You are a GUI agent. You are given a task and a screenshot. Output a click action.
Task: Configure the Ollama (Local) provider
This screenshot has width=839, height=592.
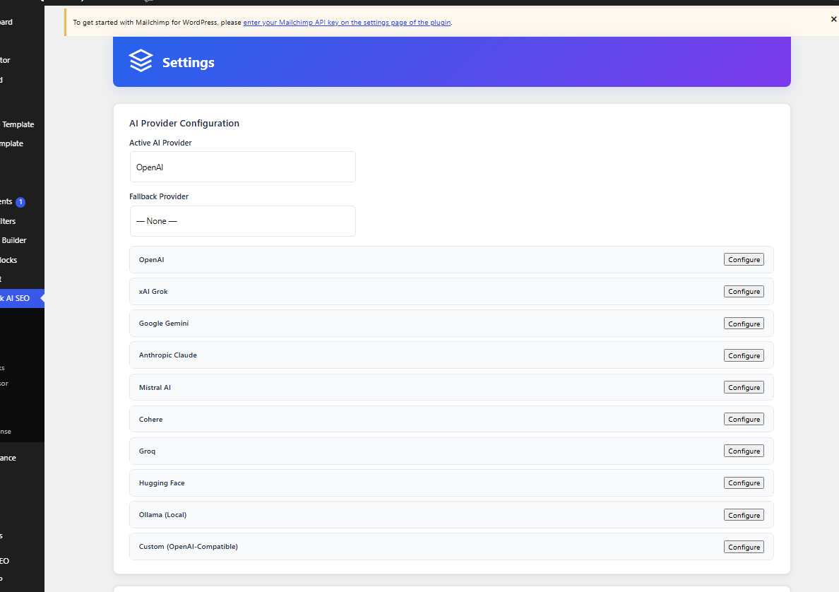pos(744,515)
